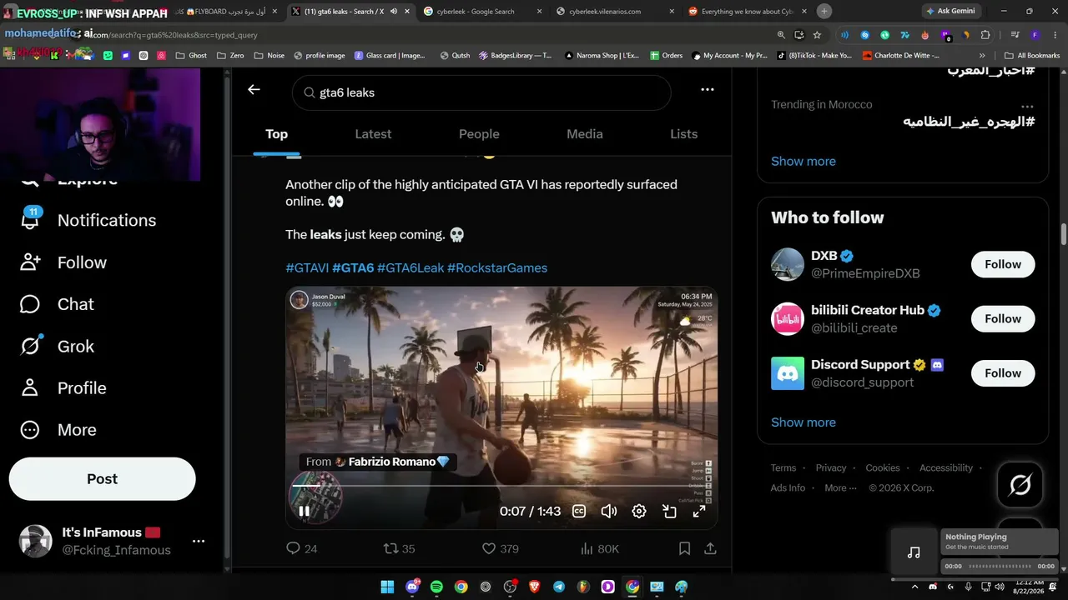Switch to the People tab
This screenshot has height=600, width=1068.
pyautogui.click(x=479, y=134)
